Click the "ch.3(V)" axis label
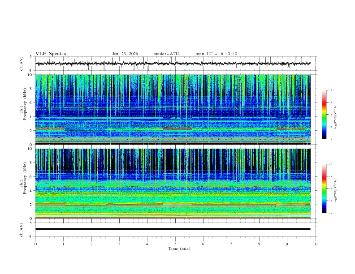This screenshot has width=355, height=274. pos(22,230)
